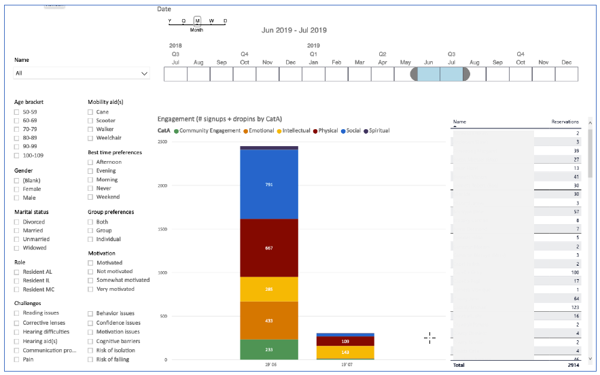
Task: Tick the Resident MC role checkbox
Action: click(16, 289)
